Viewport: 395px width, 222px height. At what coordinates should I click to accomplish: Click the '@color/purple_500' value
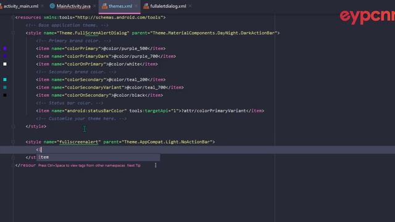click(125, 48)
